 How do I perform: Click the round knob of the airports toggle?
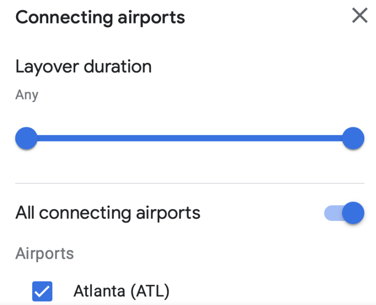click(x=353, y=213)
